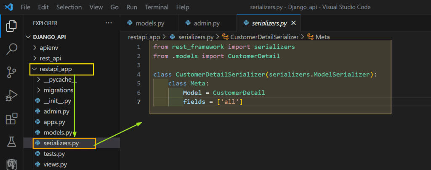
Task: Click Python icon on serializers.py tab
Action: [x=246, y=23]
